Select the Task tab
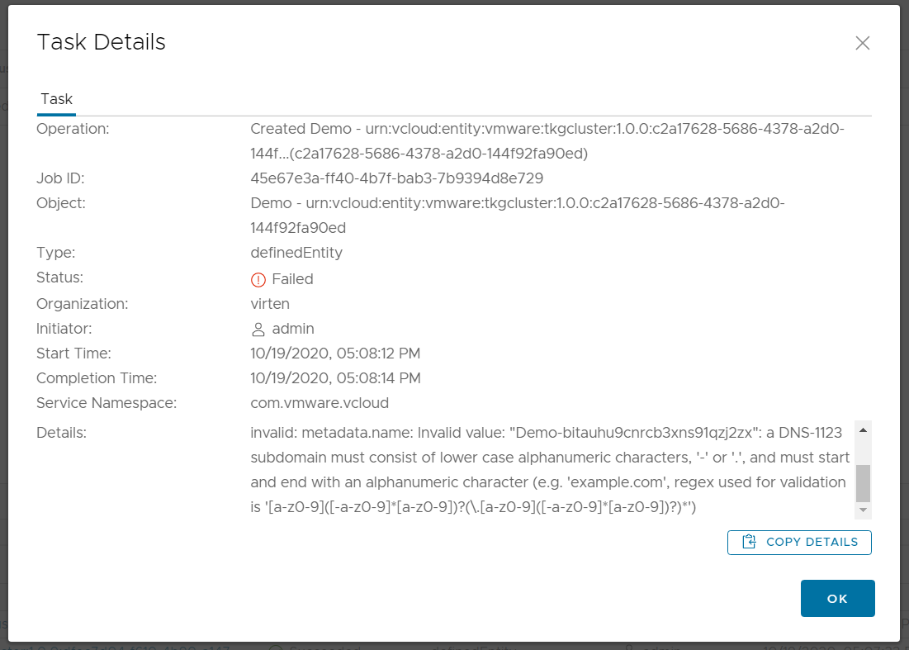Image resolution: width=909 pixels, height=650 pixels. click(56, 99)
